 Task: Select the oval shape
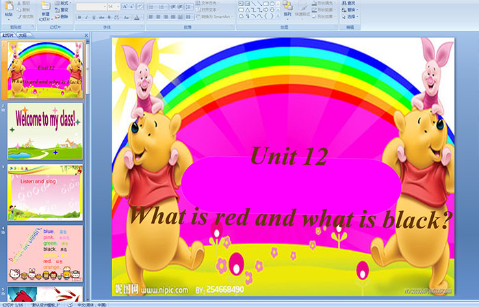pos(272,3)
